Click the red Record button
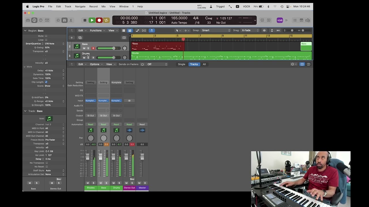The image size is (369, 207). (x=99, y=20)
